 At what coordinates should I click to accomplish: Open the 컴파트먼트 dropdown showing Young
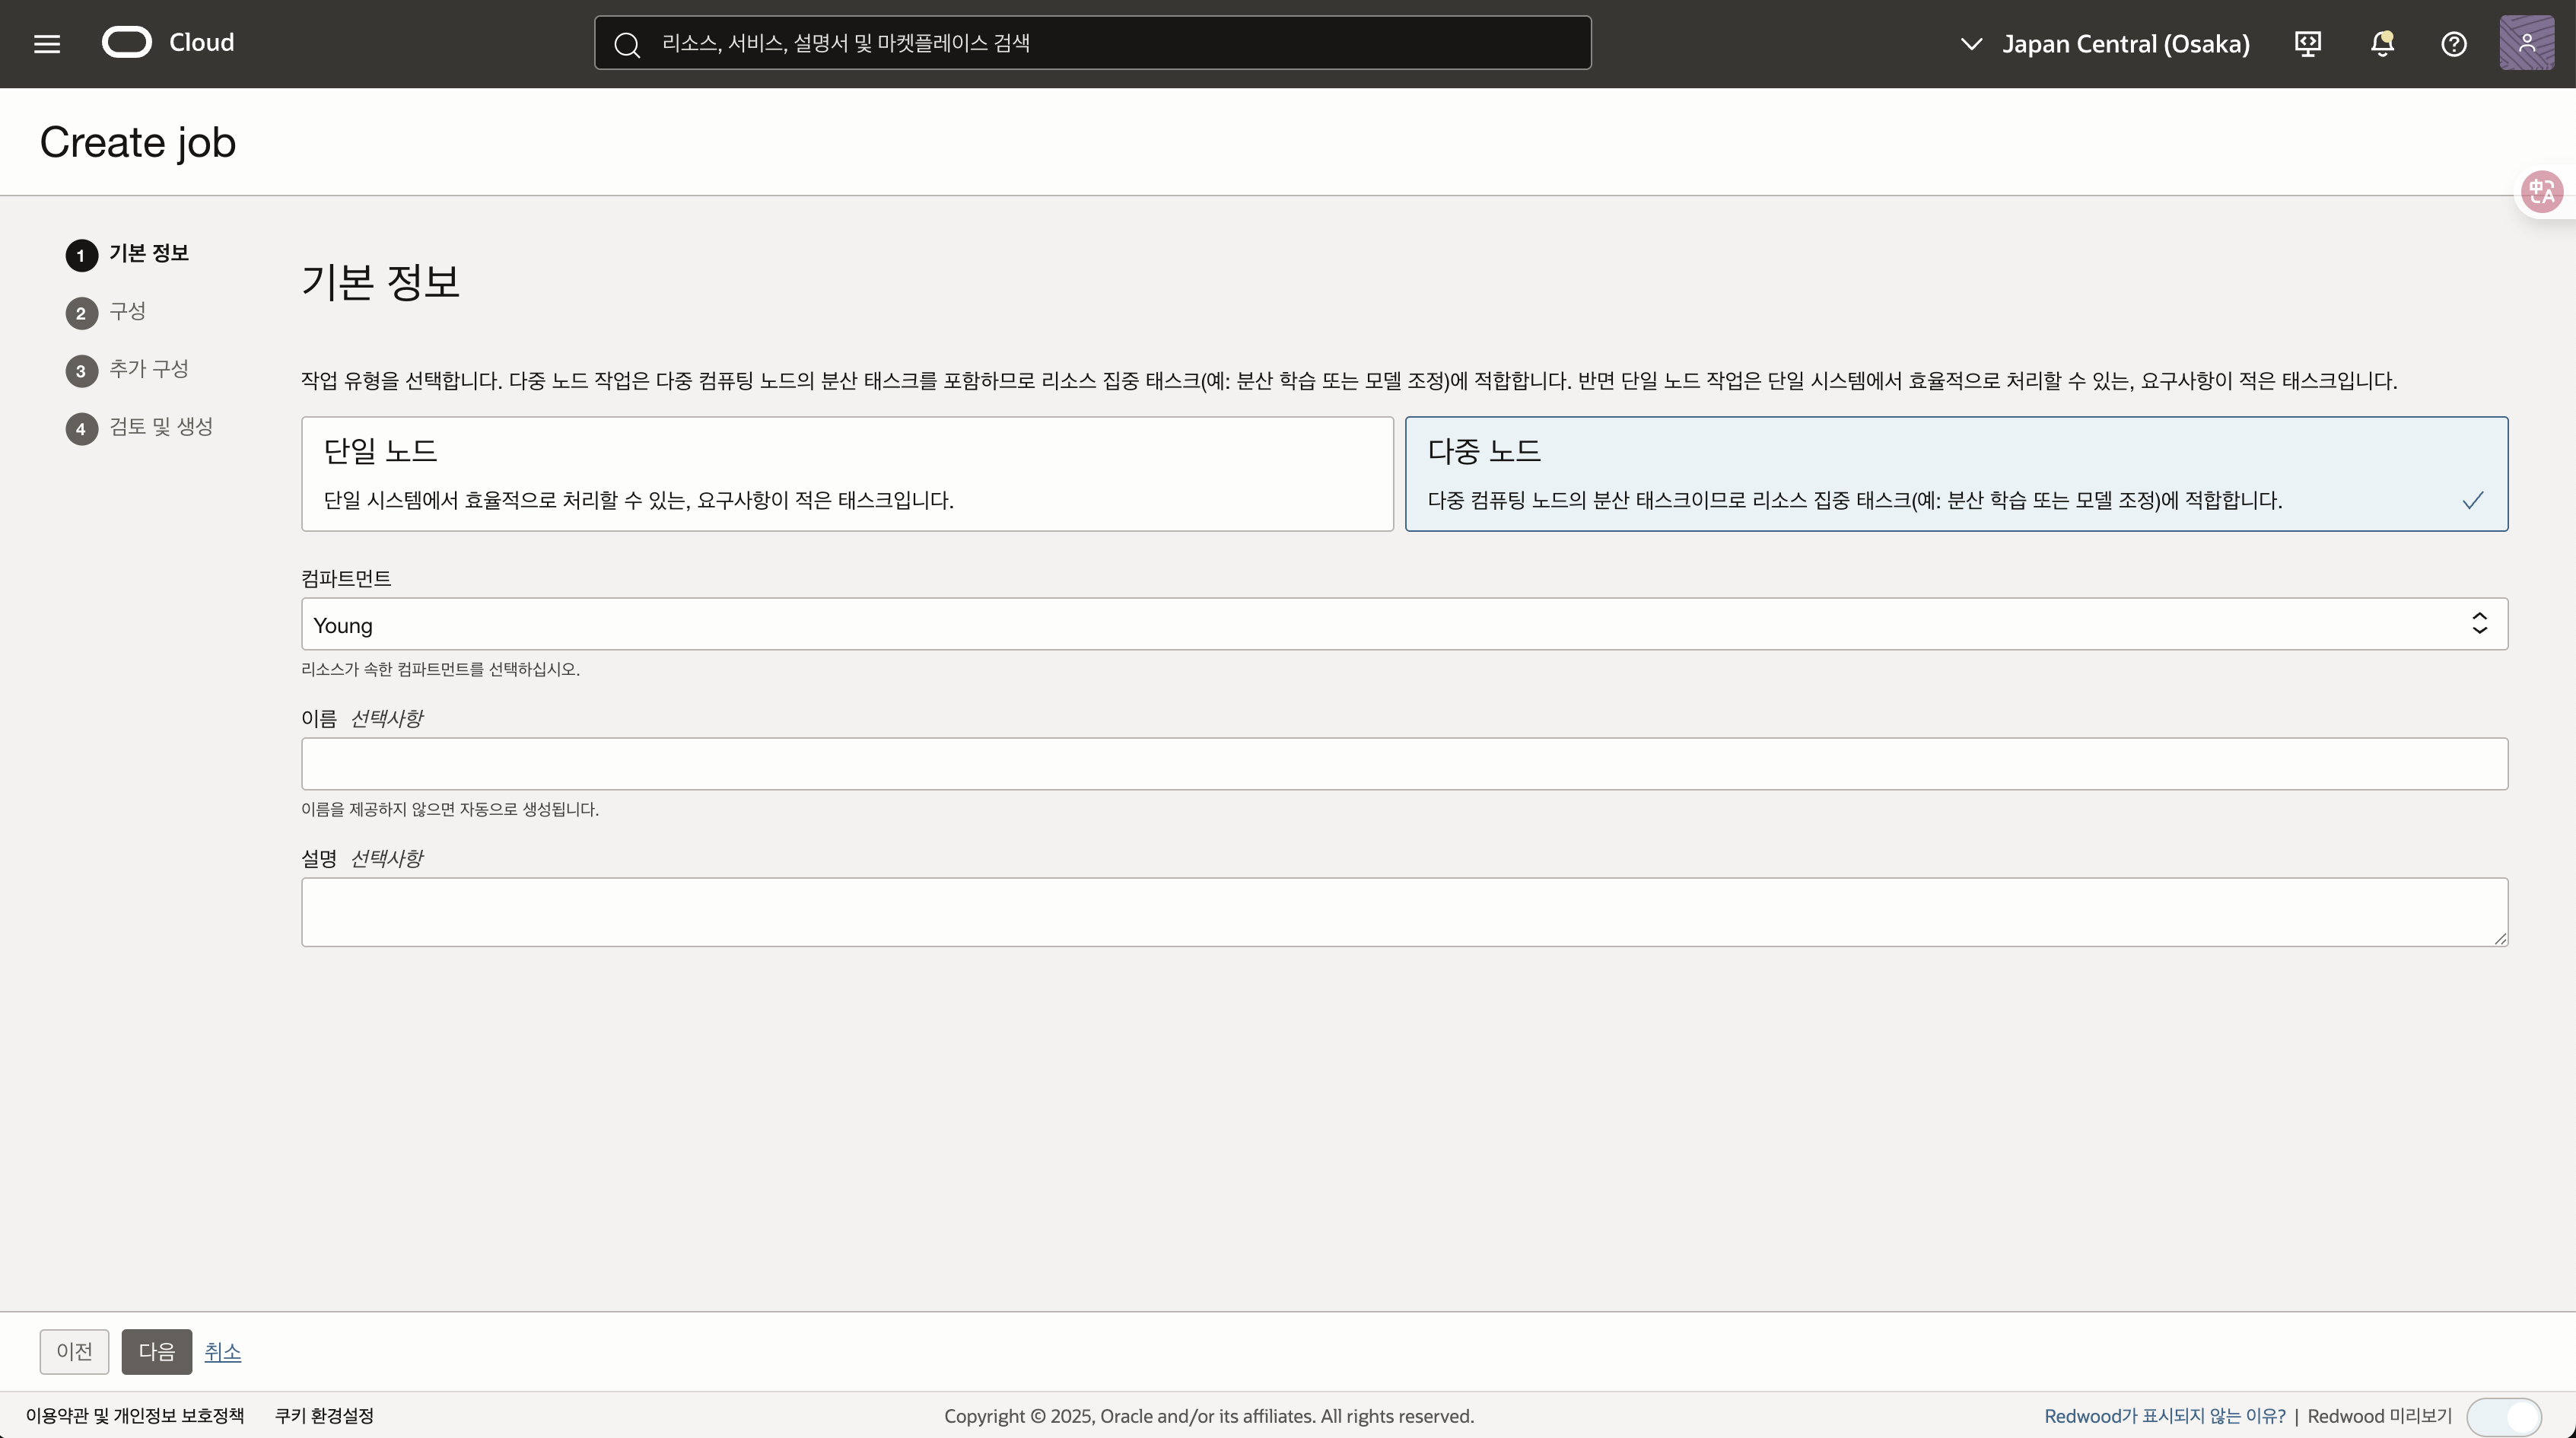(x=1403, y=625)
